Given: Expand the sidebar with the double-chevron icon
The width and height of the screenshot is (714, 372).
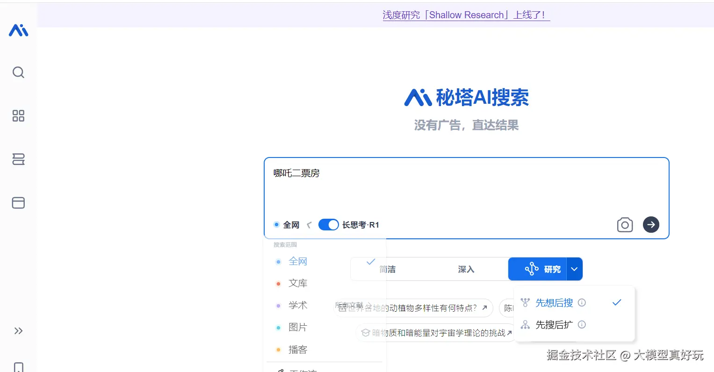Looking at the screenshot, I should point(18,331).
